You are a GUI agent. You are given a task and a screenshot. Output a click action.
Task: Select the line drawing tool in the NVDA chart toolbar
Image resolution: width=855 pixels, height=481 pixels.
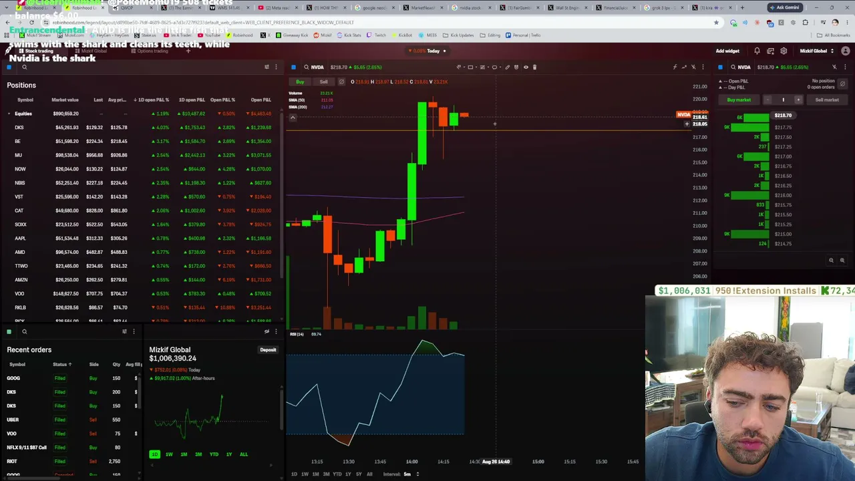(458, 67)
